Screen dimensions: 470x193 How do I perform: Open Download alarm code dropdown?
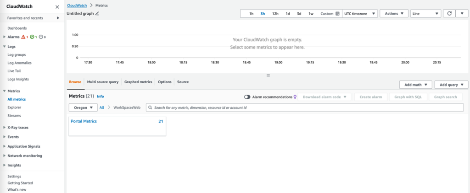coord(325,97)
